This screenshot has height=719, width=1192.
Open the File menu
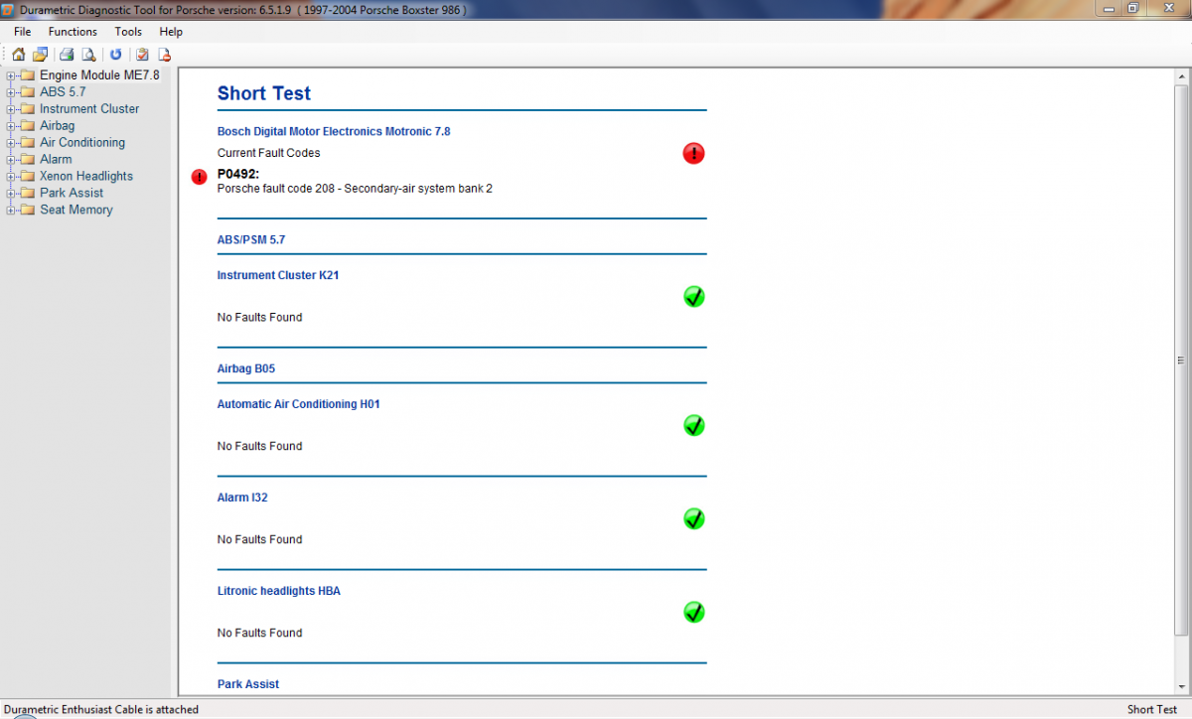point(23,32)
